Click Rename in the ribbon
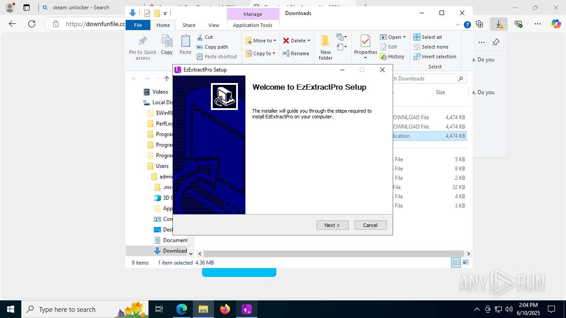 [296, 53]
